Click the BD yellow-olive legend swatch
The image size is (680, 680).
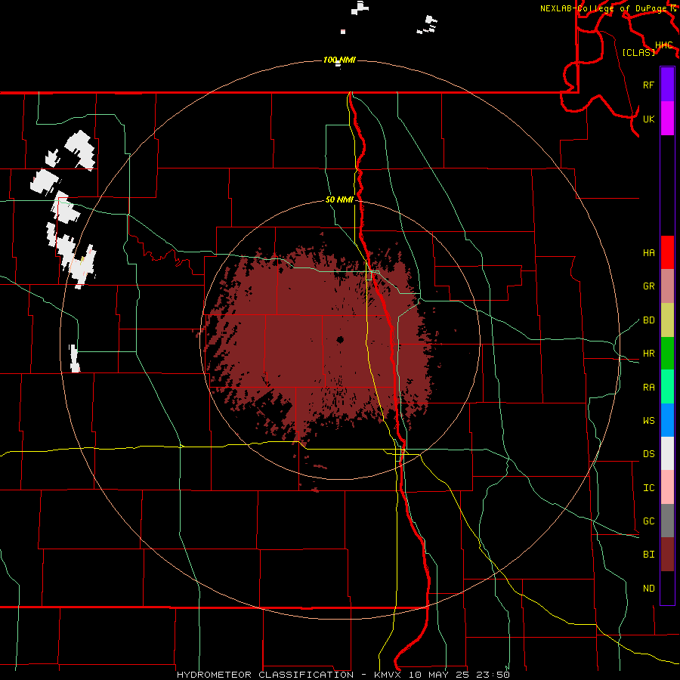coord(667,320)
